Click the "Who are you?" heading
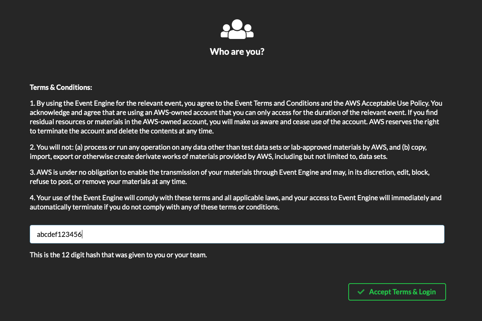The width and height of the screenshot is (482, 321). 237,51
